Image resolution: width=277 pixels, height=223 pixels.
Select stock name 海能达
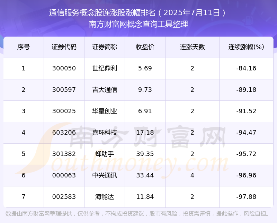[105, 197]
